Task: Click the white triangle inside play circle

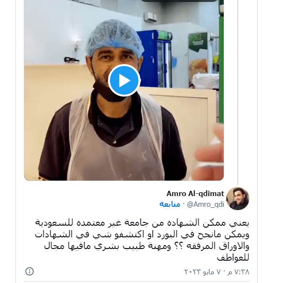Action: pos(124,81)
